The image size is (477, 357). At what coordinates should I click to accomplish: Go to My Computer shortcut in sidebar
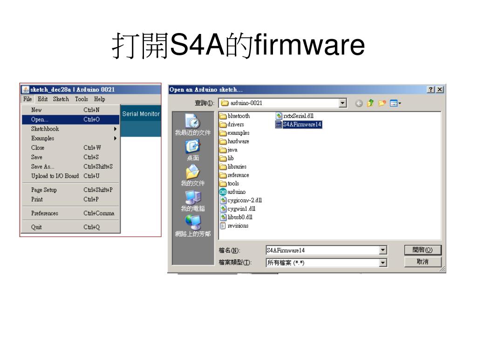click(x=192, y=201)
